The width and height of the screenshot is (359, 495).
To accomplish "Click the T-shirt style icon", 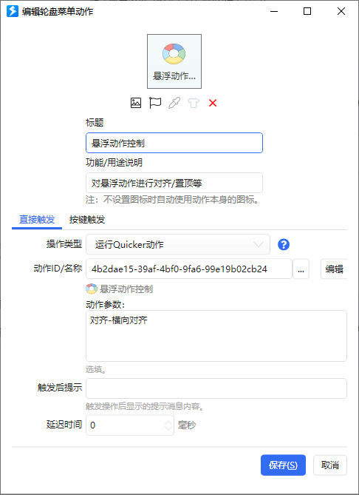I will (194, 103).
